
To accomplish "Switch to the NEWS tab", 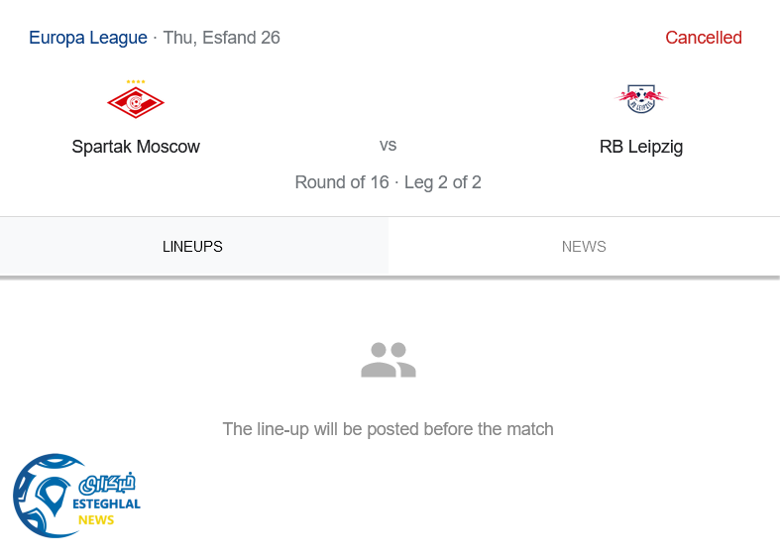I will (x=584, y=247).
